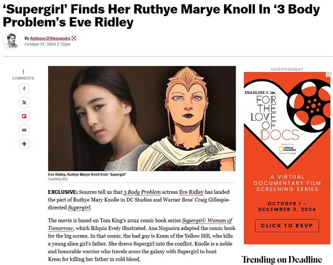Viewport: 333px width, 265px height.
Task: Click the CLICK TO RSVP button
Action: point(287,226)
